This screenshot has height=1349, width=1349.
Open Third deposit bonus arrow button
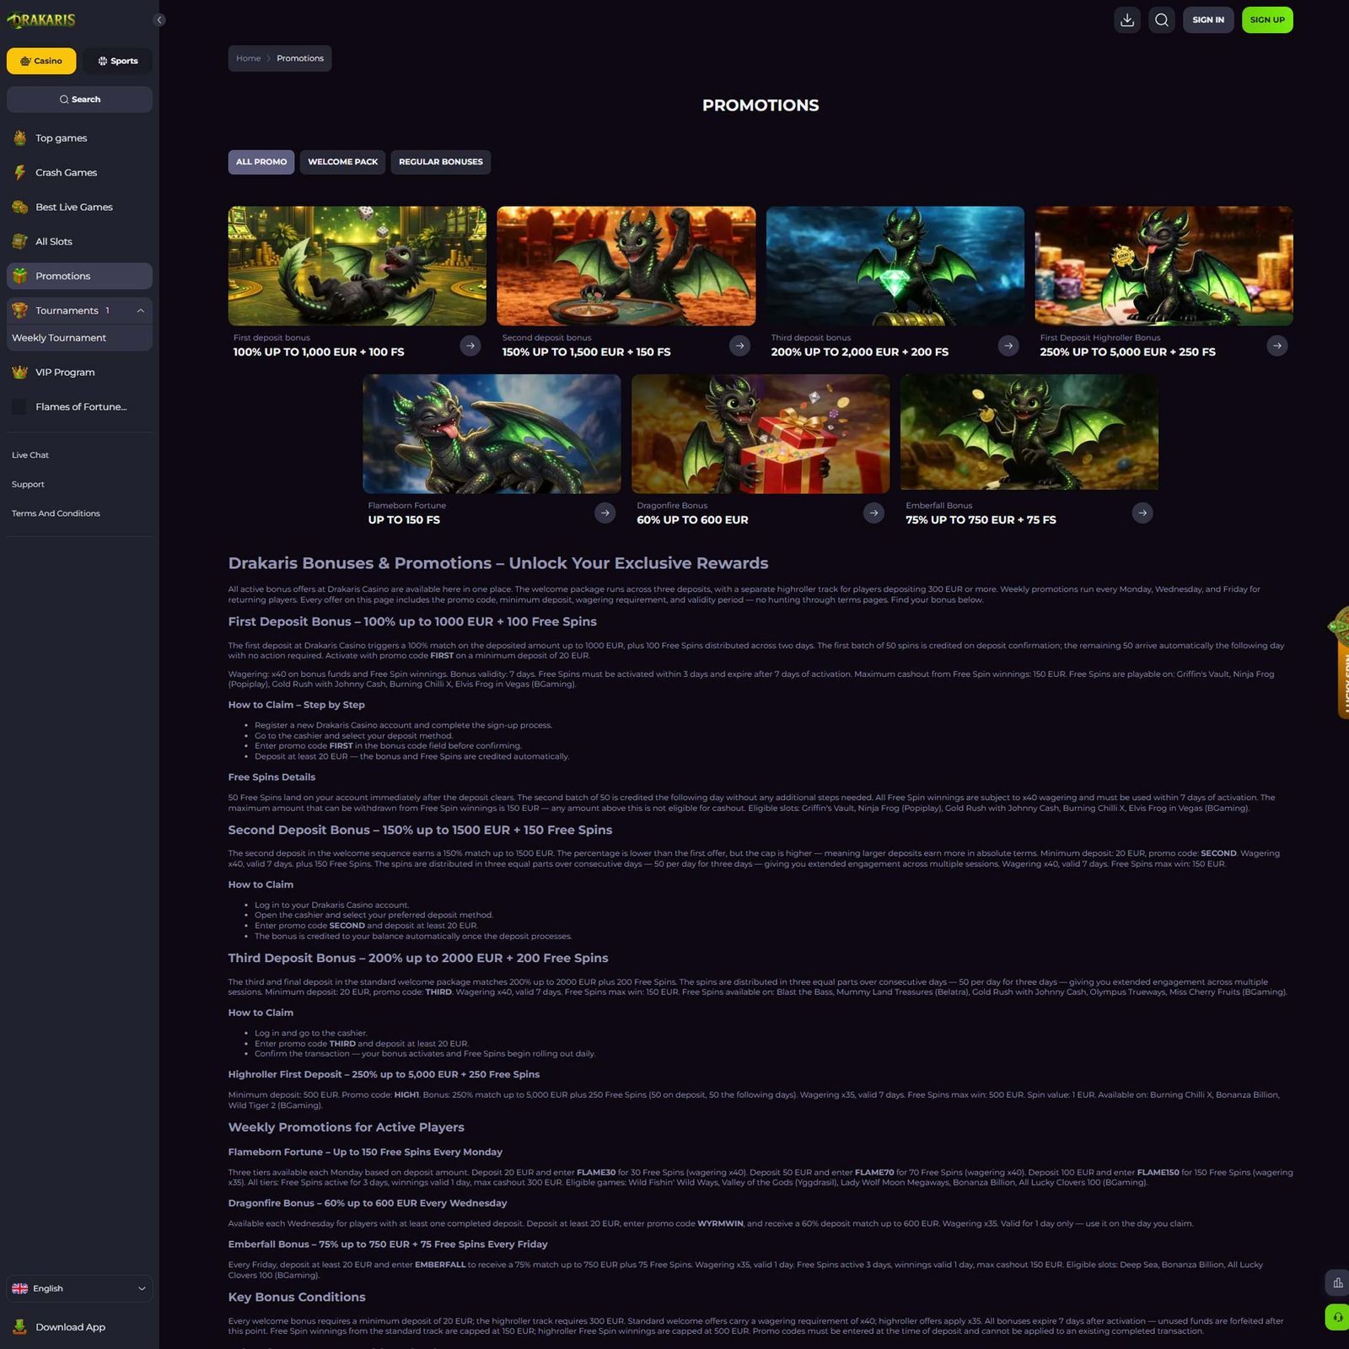coord(1008,346)
